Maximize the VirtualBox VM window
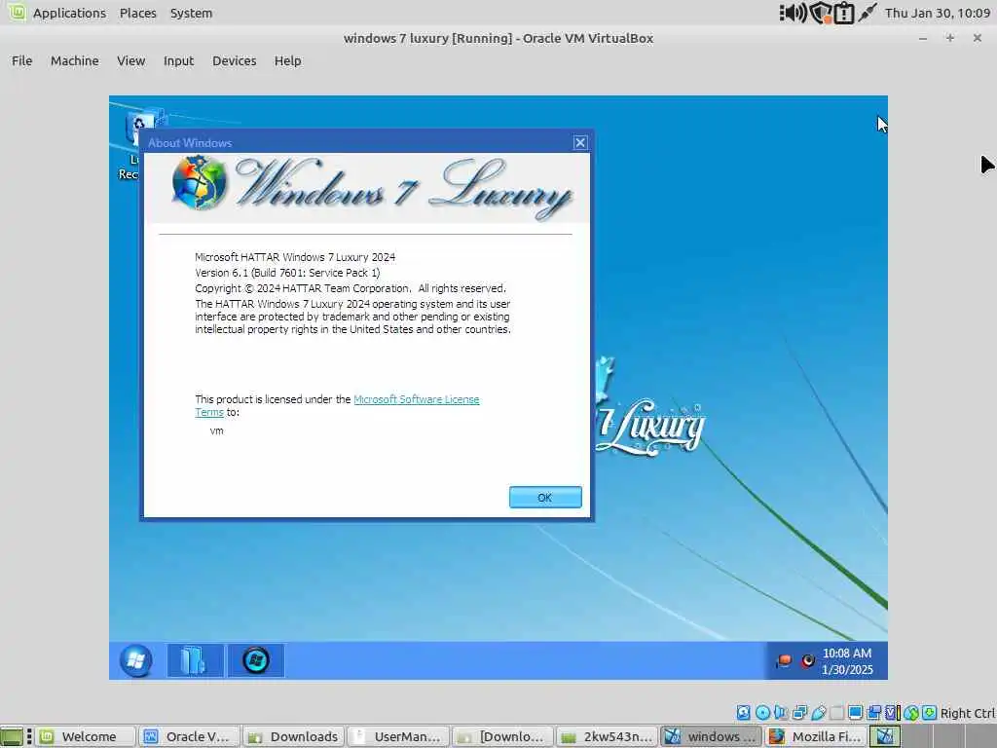The height and width of the screenshot is (748, 997). coord(950,38)
